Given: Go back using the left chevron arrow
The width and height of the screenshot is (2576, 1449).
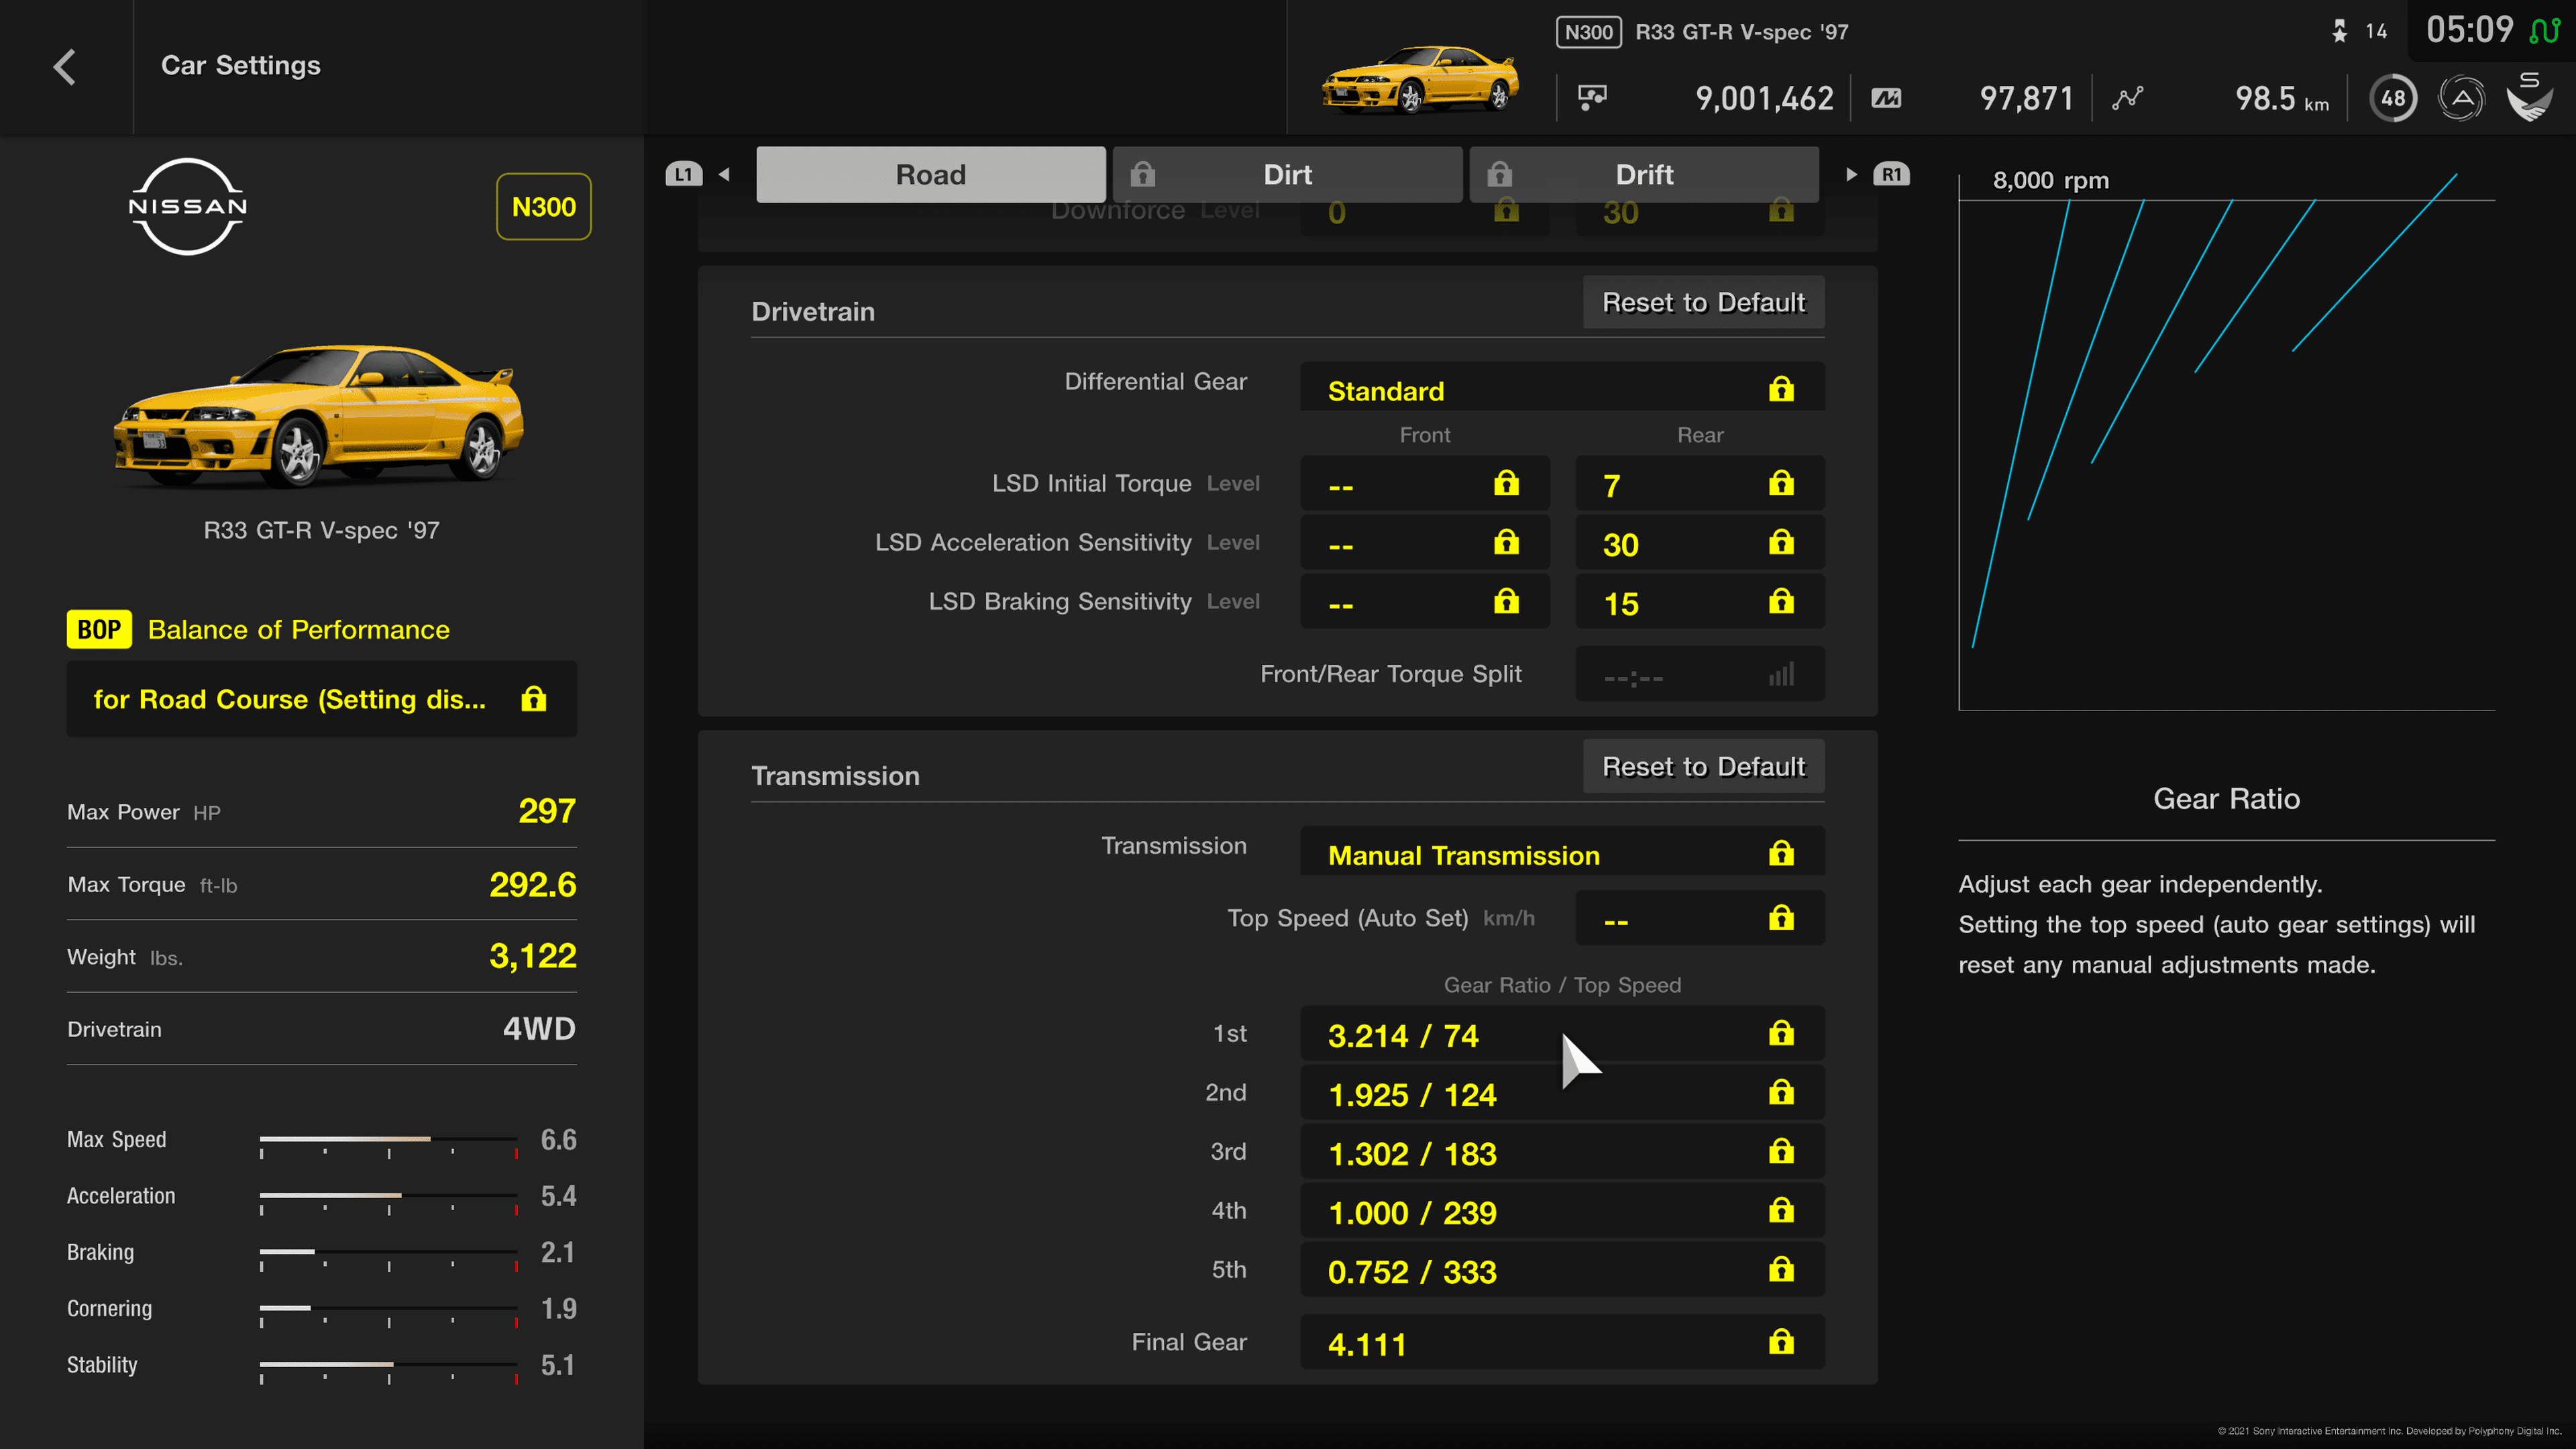Looking at the screenshot, I should coord(65,67).
